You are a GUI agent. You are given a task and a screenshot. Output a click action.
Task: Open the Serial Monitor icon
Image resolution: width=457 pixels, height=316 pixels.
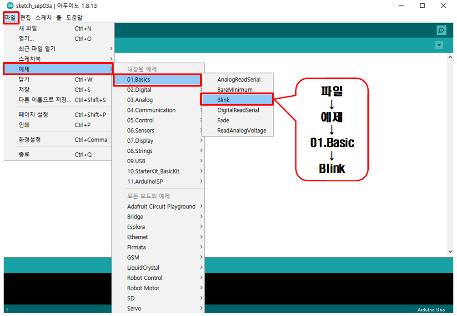[441, 30]
